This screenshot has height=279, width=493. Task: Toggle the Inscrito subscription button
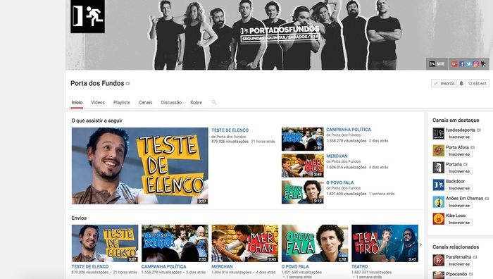(x=444, y=83)
